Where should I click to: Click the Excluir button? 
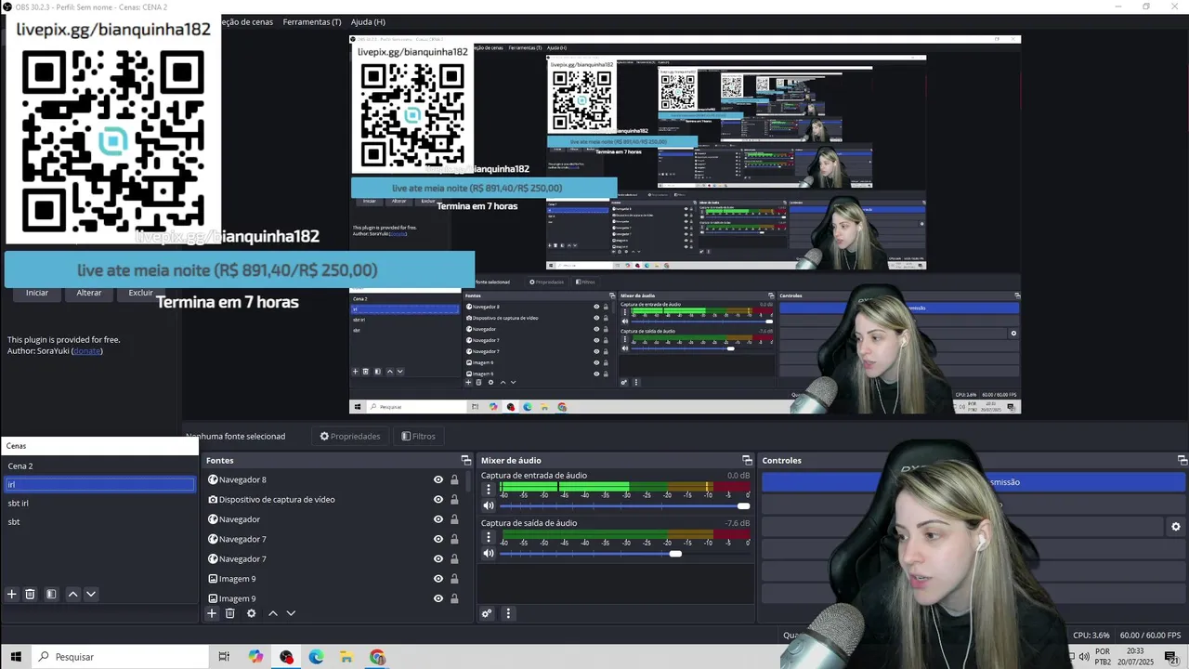click(x=141, y=293)
